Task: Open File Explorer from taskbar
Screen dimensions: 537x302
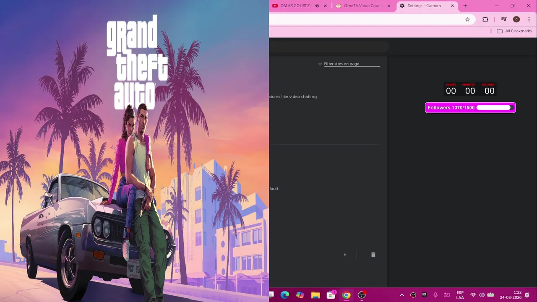Action: pyautogui.click(x=315, y=295)
